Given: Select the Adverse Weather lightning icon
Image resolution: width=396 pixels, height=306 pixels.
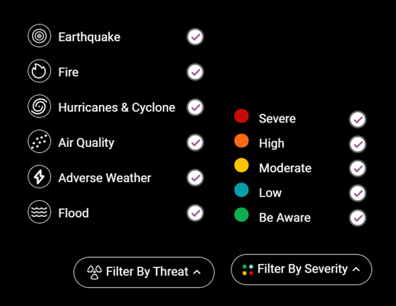Looking at the screenshot, I should tap(40, 177).
